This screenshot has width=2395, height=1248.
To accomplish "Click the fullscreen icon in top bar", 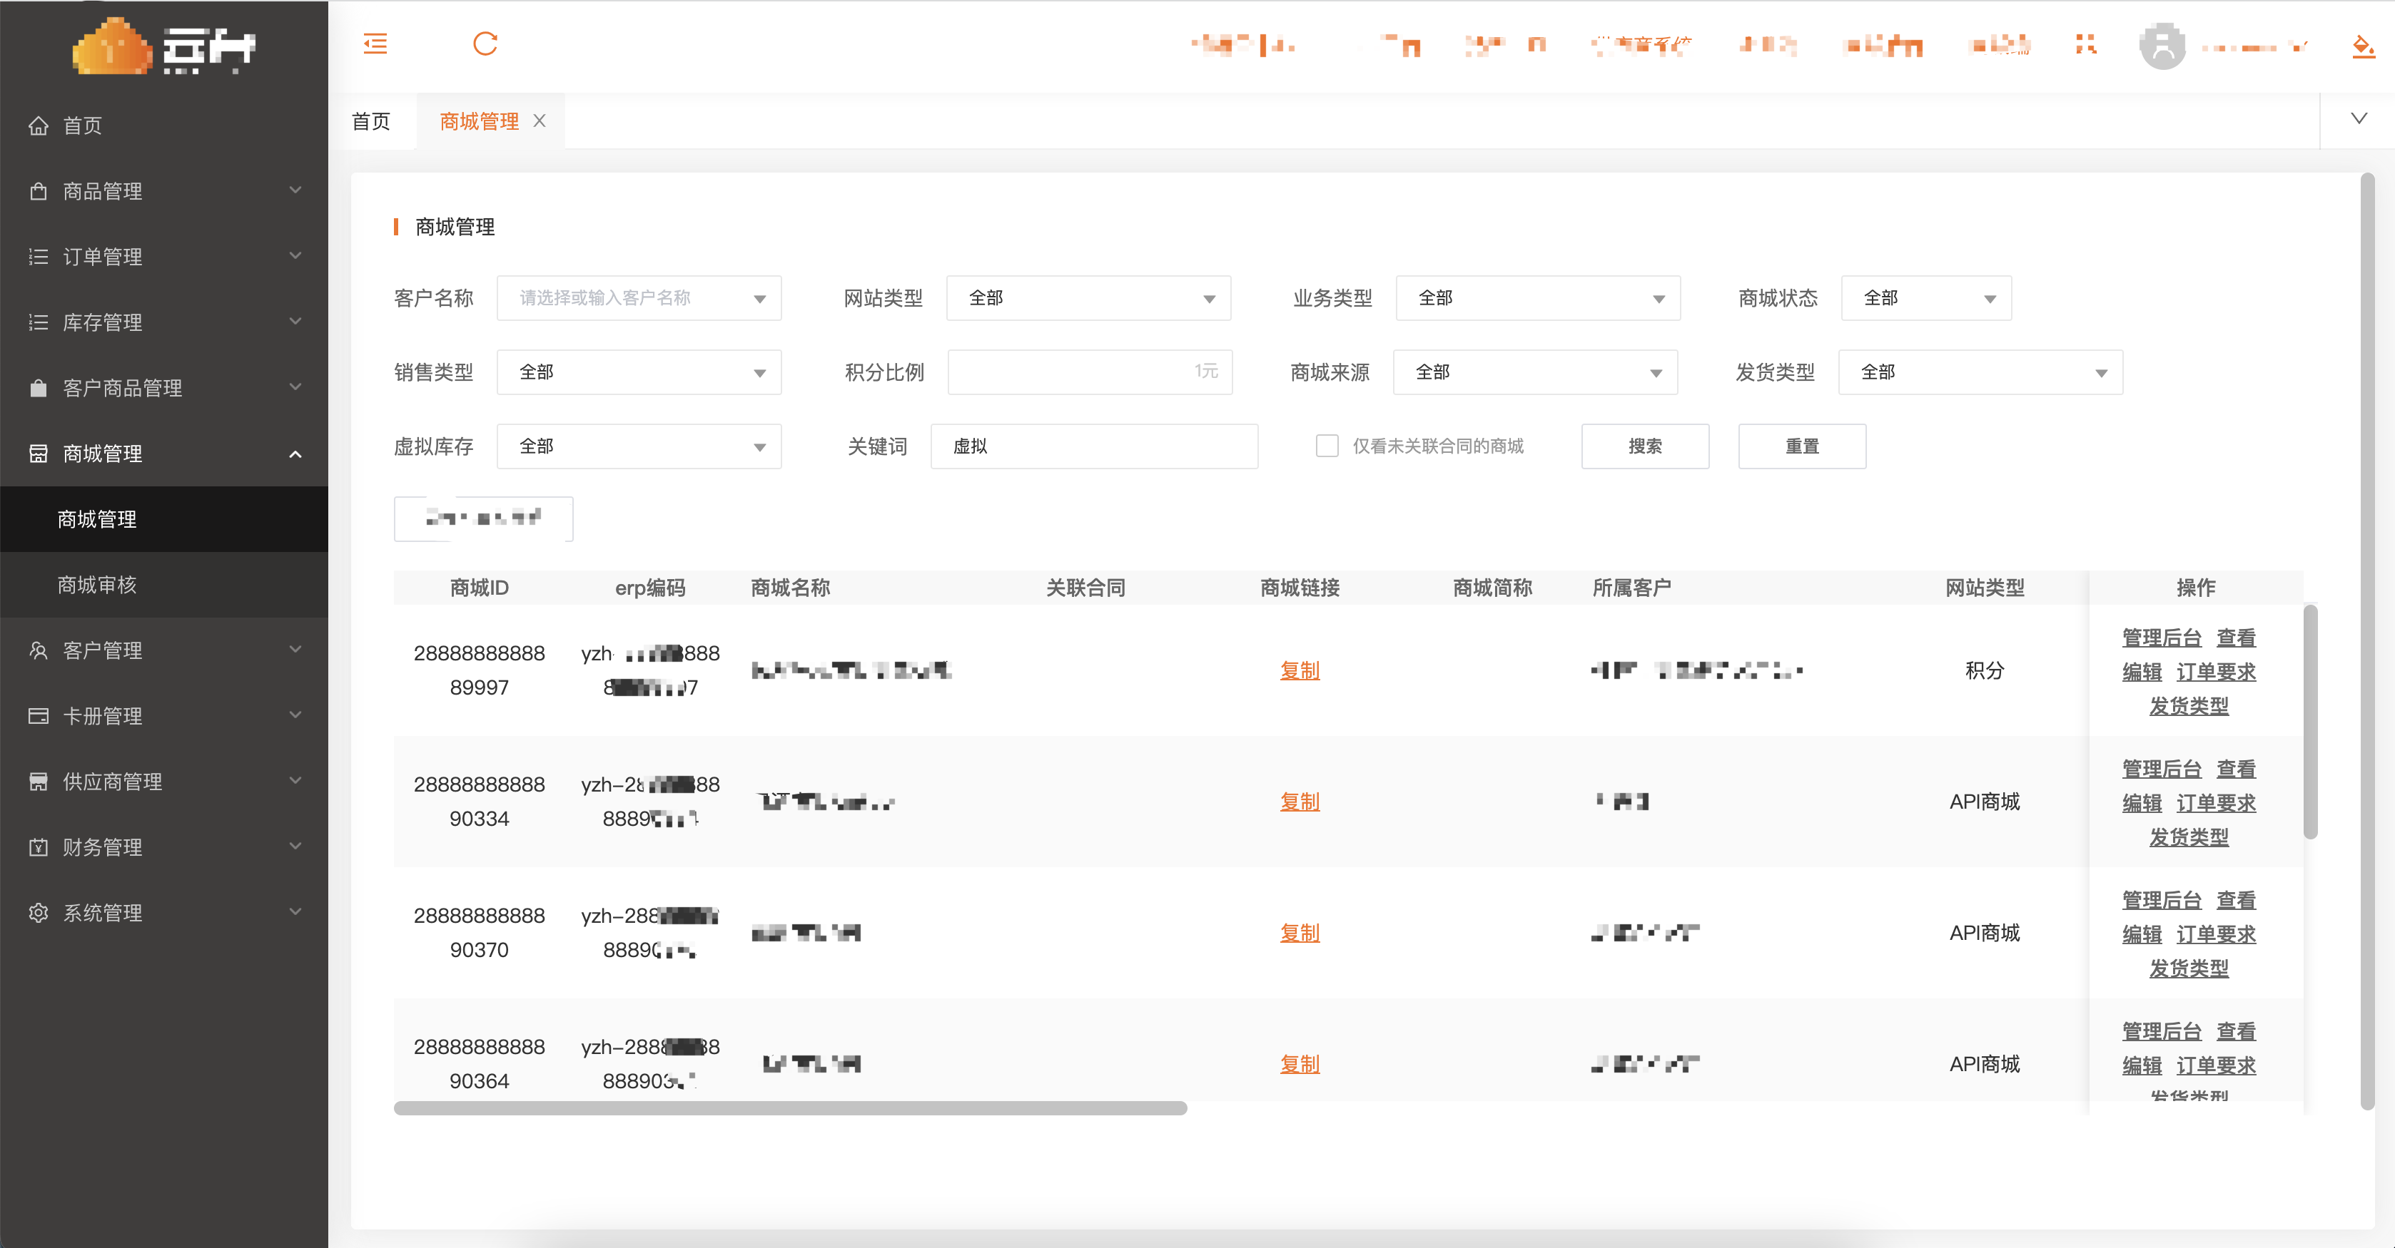I will (x=2085, y=44).
